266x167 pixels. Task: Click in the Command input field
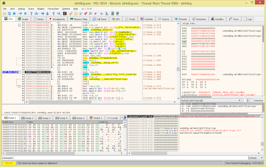(125, 158)
